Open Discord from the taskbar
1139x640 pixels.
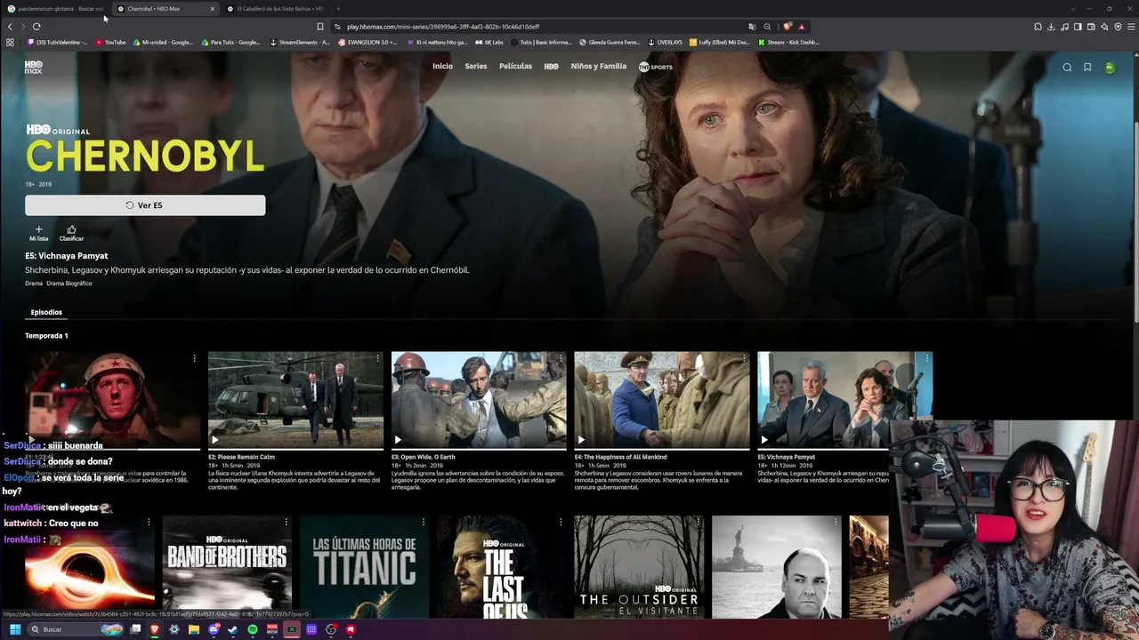coord(214,629)
